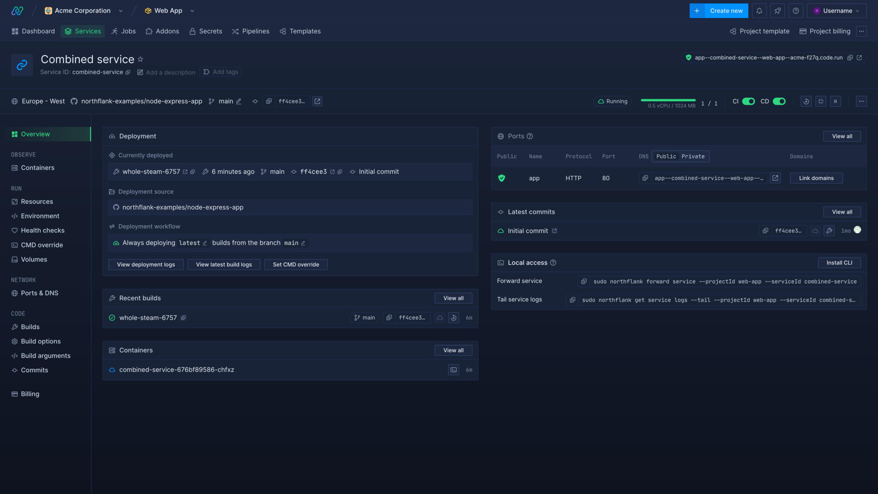Copy the Tail service logs command
The width and height of the screenshot is (878, 494).
tap(572, 300)
